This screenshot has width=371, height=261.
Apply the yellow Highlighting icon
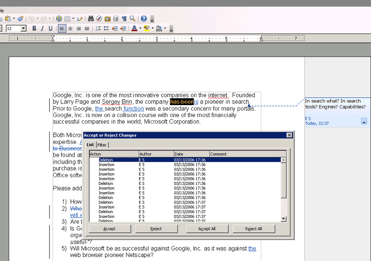pos(147,28)
